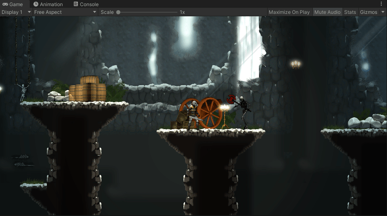This screenshot has width=387, height=216.
Task: Toggle Mute Audio
Action: tap(327, 12)
